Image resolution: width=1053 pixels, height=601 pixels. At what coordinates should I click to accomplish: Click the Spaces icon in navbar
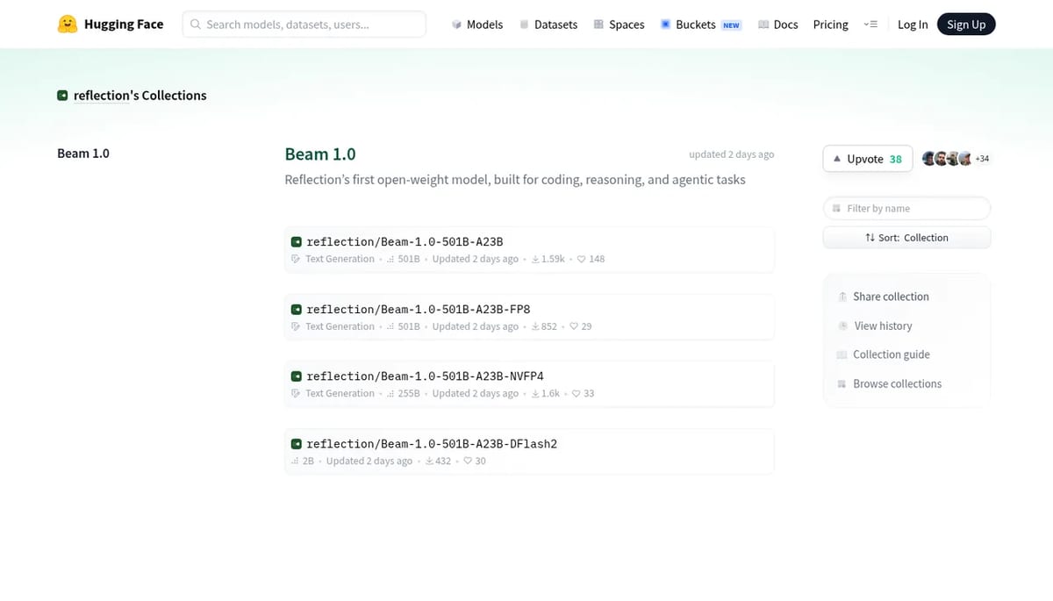pyautogui.click(x=598, y=25)
